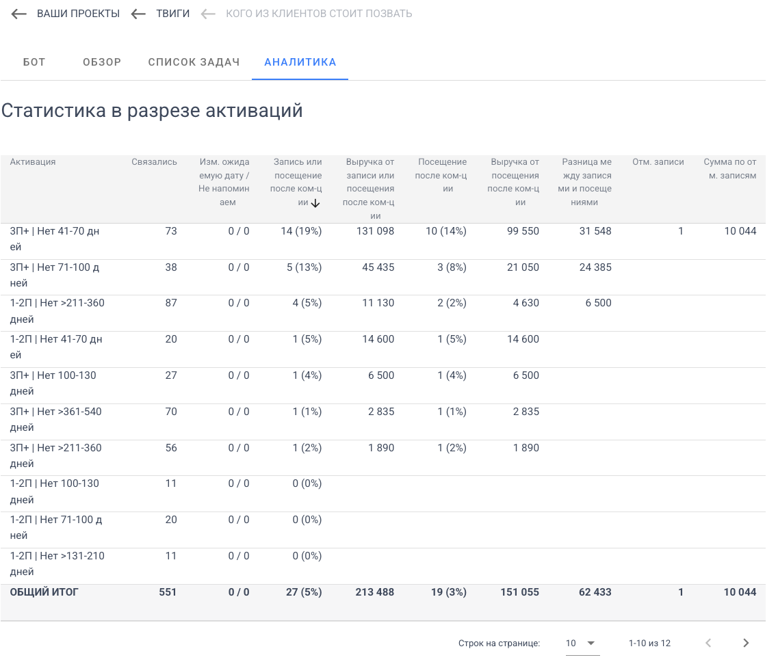
Task: Click row 1-2П | Нет >131-210 дней
Action: [383, 566]
